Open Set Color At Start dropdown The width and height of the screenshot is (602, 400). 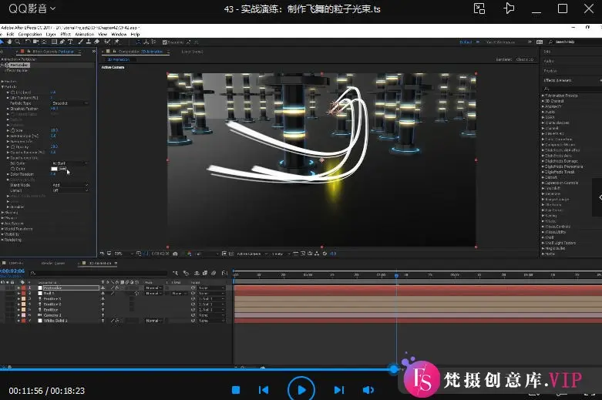tap(70, 163)
